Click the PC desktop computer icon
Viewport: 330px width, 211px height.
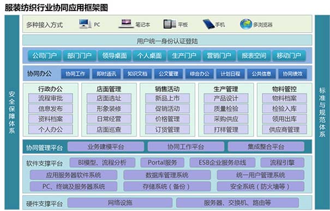tap(85, 24)
